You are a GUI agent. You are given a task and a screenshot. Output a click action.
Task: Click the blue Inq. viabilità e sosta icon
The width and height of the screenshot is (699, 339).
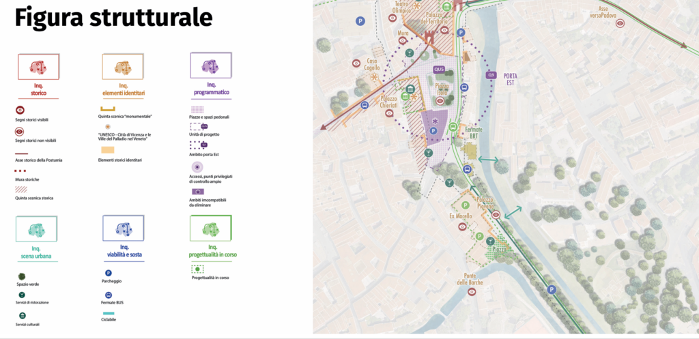click(x=123, y=229)
